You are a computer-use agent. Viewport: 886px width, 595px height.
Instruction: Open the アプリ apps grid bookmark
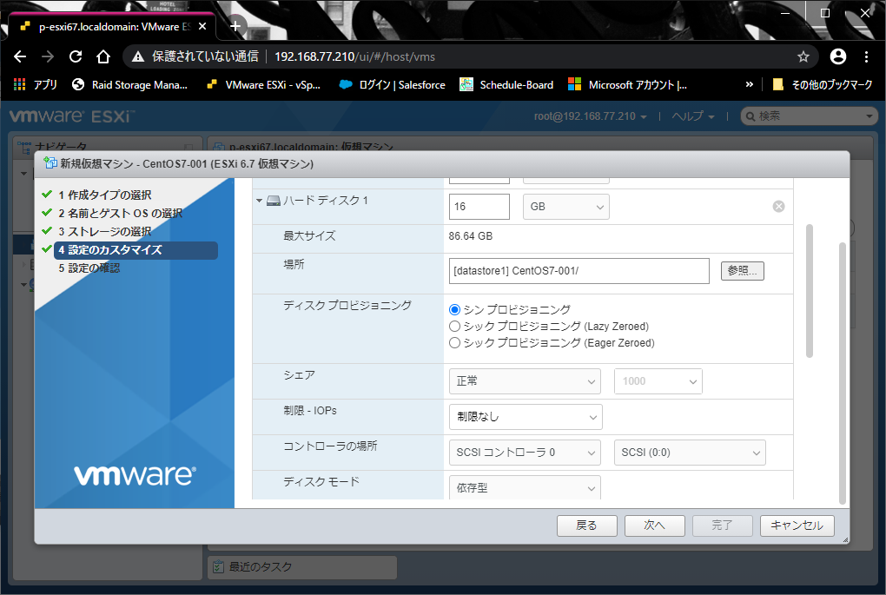click(x=35, y=85)
